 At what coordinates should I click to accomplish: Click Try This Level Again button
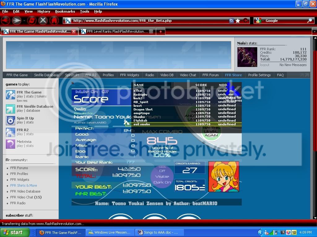pos(211,131)
